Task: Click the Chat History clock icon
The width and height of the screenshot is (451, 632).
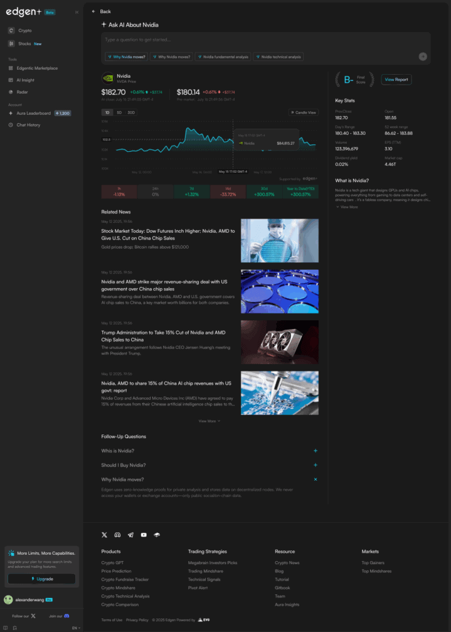Action: [x=11, y=125]
